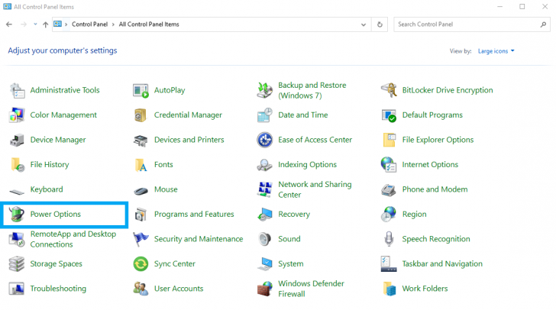This screenshot has height=310, width=556.
Task: Go back with the Back arrow
Action: pos(9,24)
